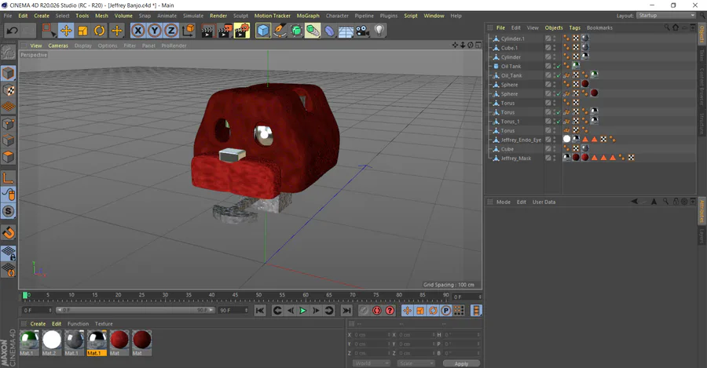Enable Edges mode in the left toolbar

[x=9, y=140]
